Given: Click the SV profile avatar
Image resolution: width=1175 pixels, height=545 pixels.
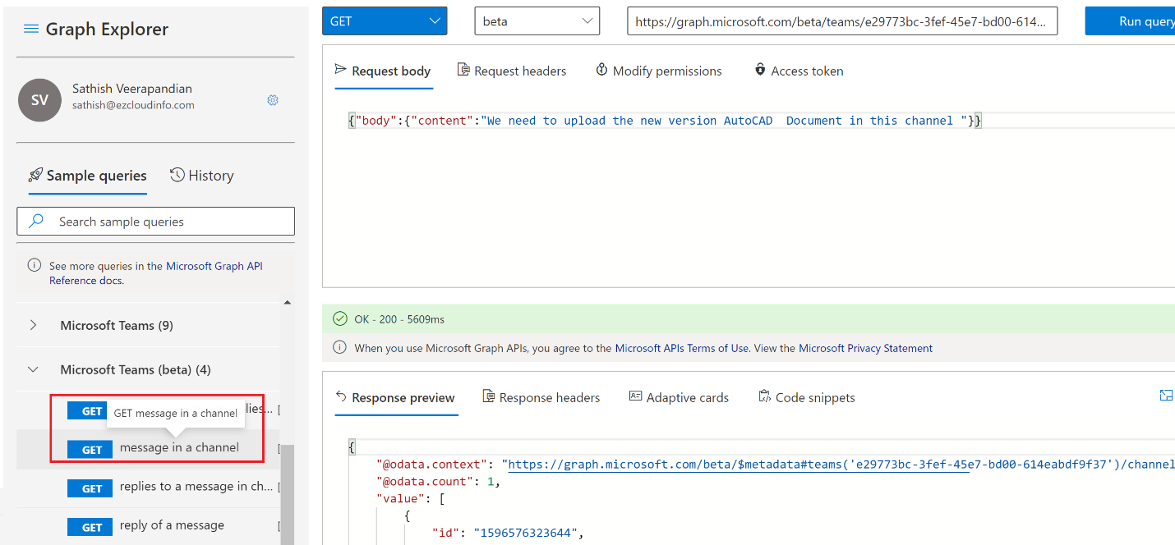Looking at the screenshot, I should point(39,100).
